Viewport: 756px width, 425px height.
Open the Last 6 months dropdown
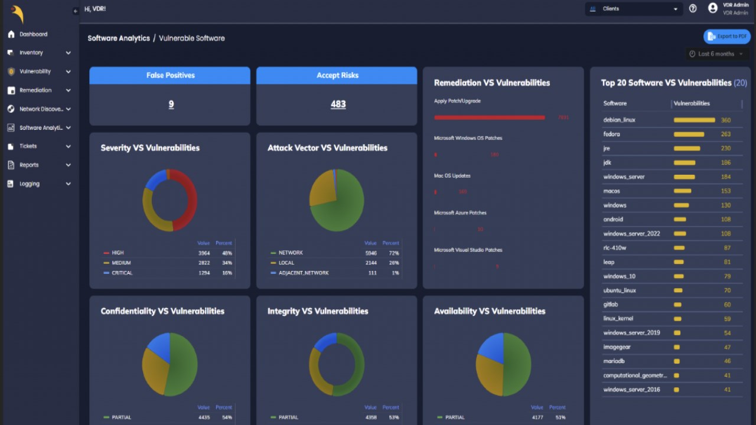click(716, 54)
